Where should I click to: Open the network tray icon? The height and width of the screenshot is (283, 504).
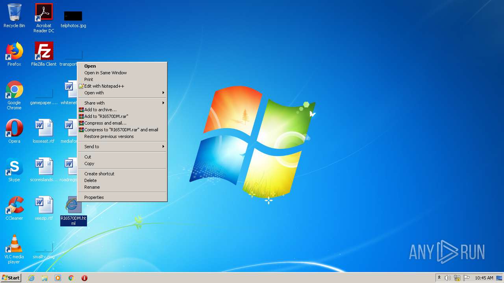click(x=457, y=278)
